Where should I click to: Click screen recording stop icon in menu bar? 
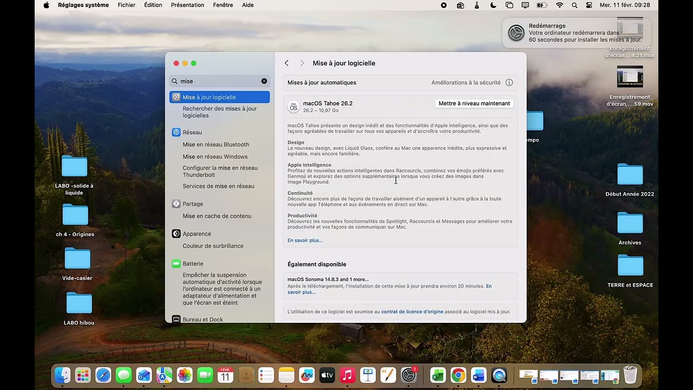pos(444,5)
